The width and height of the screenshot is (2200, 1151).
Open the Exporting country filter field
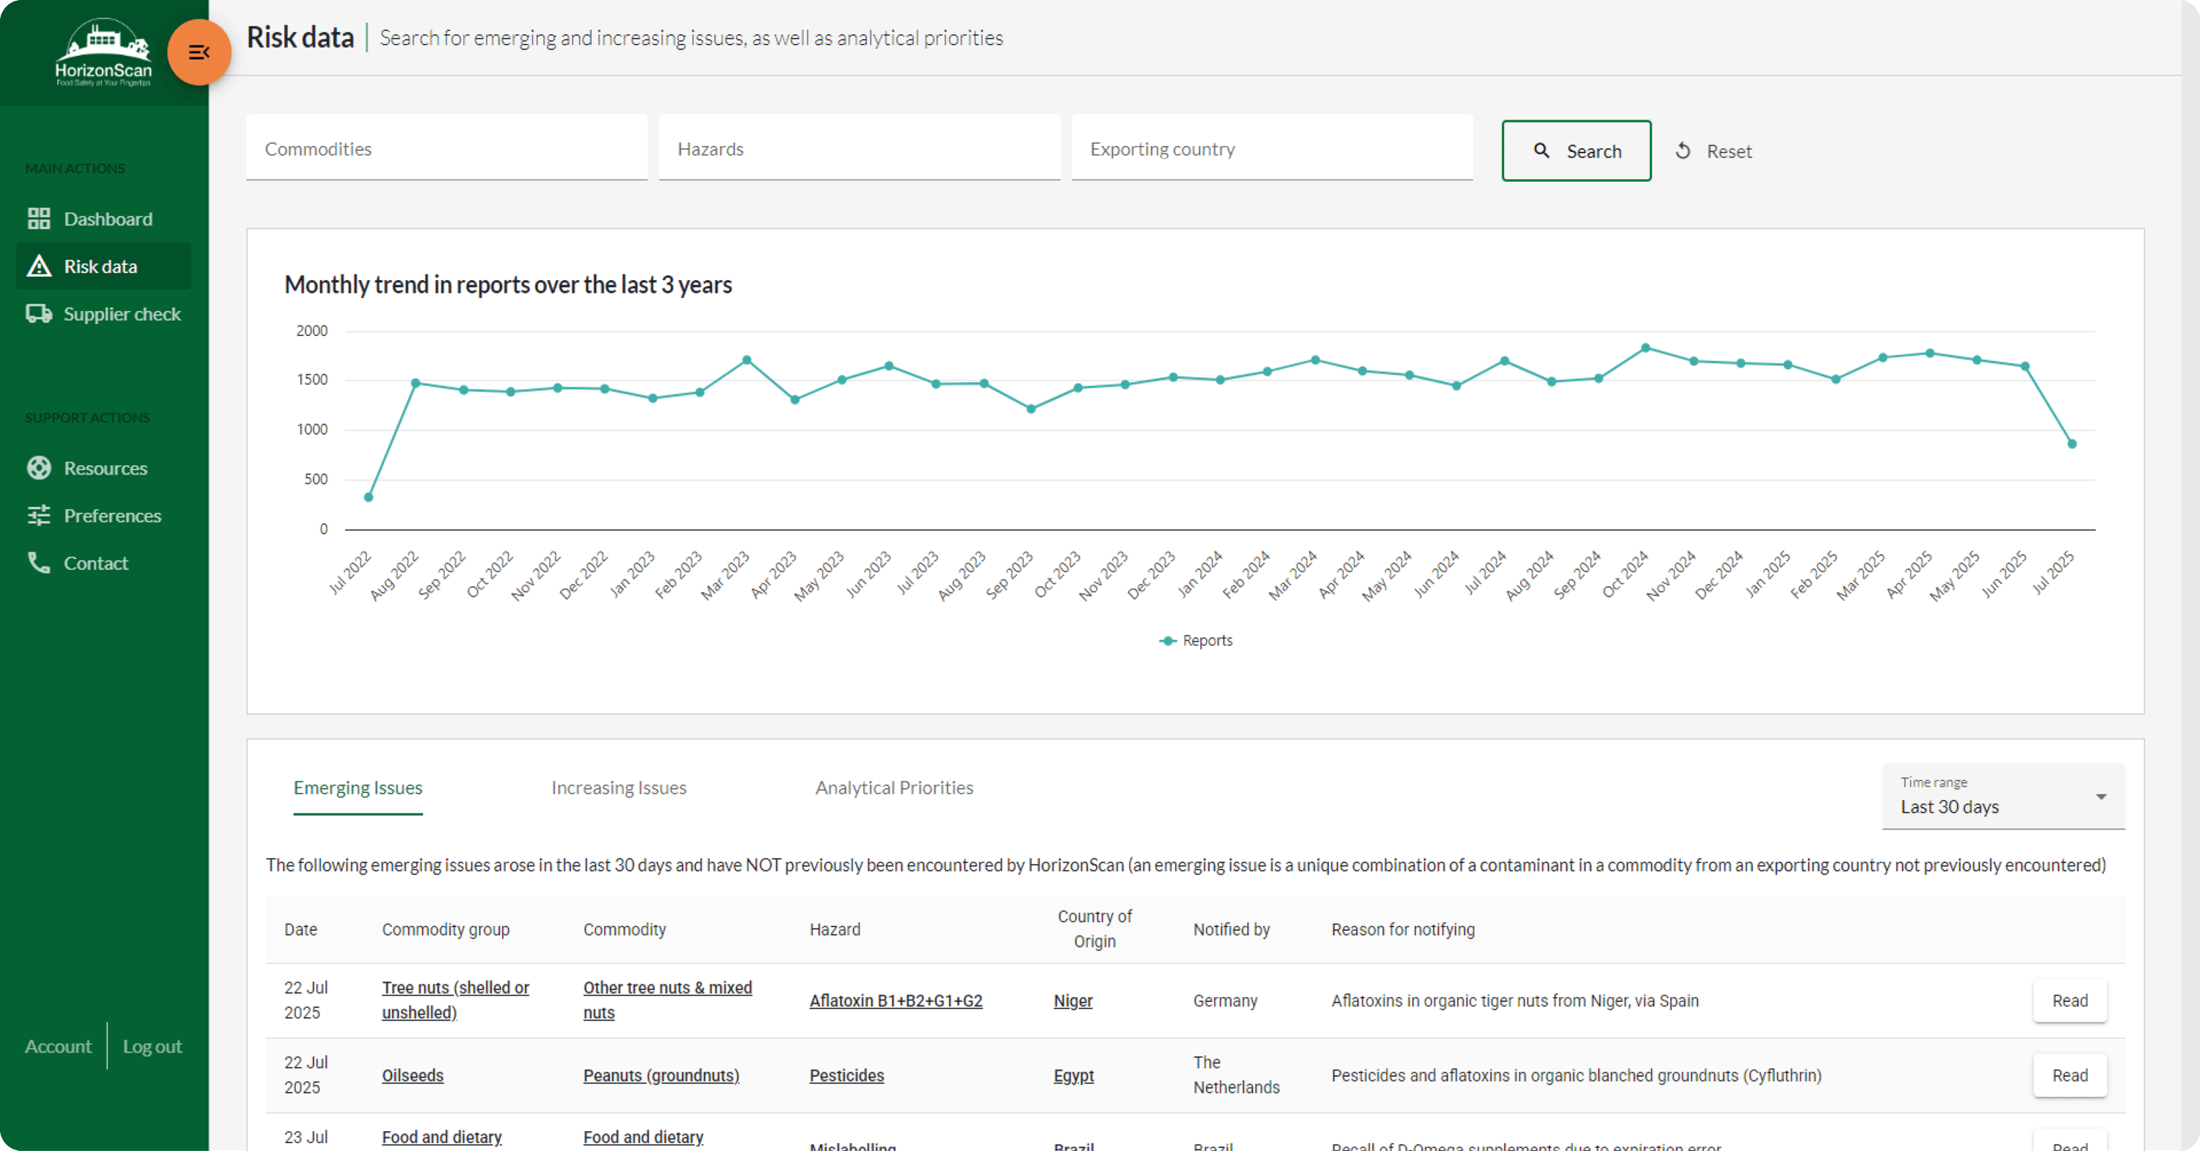coord(1271,148)
